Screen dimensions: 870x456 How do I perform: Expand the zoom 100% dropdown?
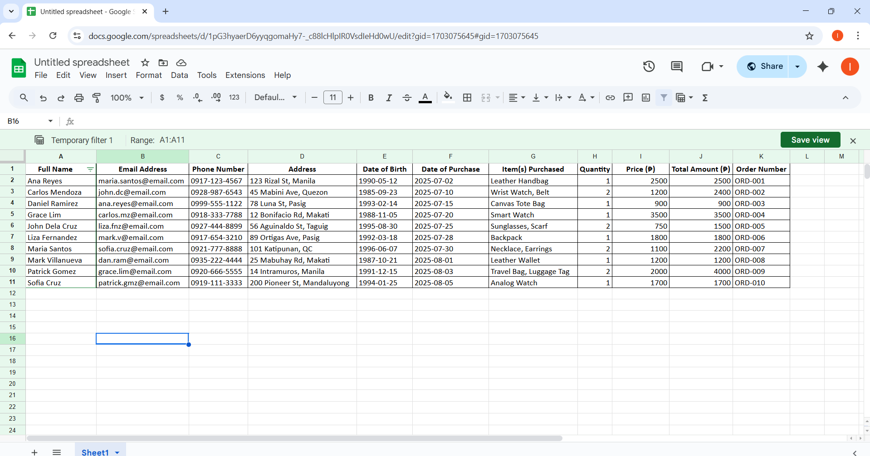coord(127,98)
